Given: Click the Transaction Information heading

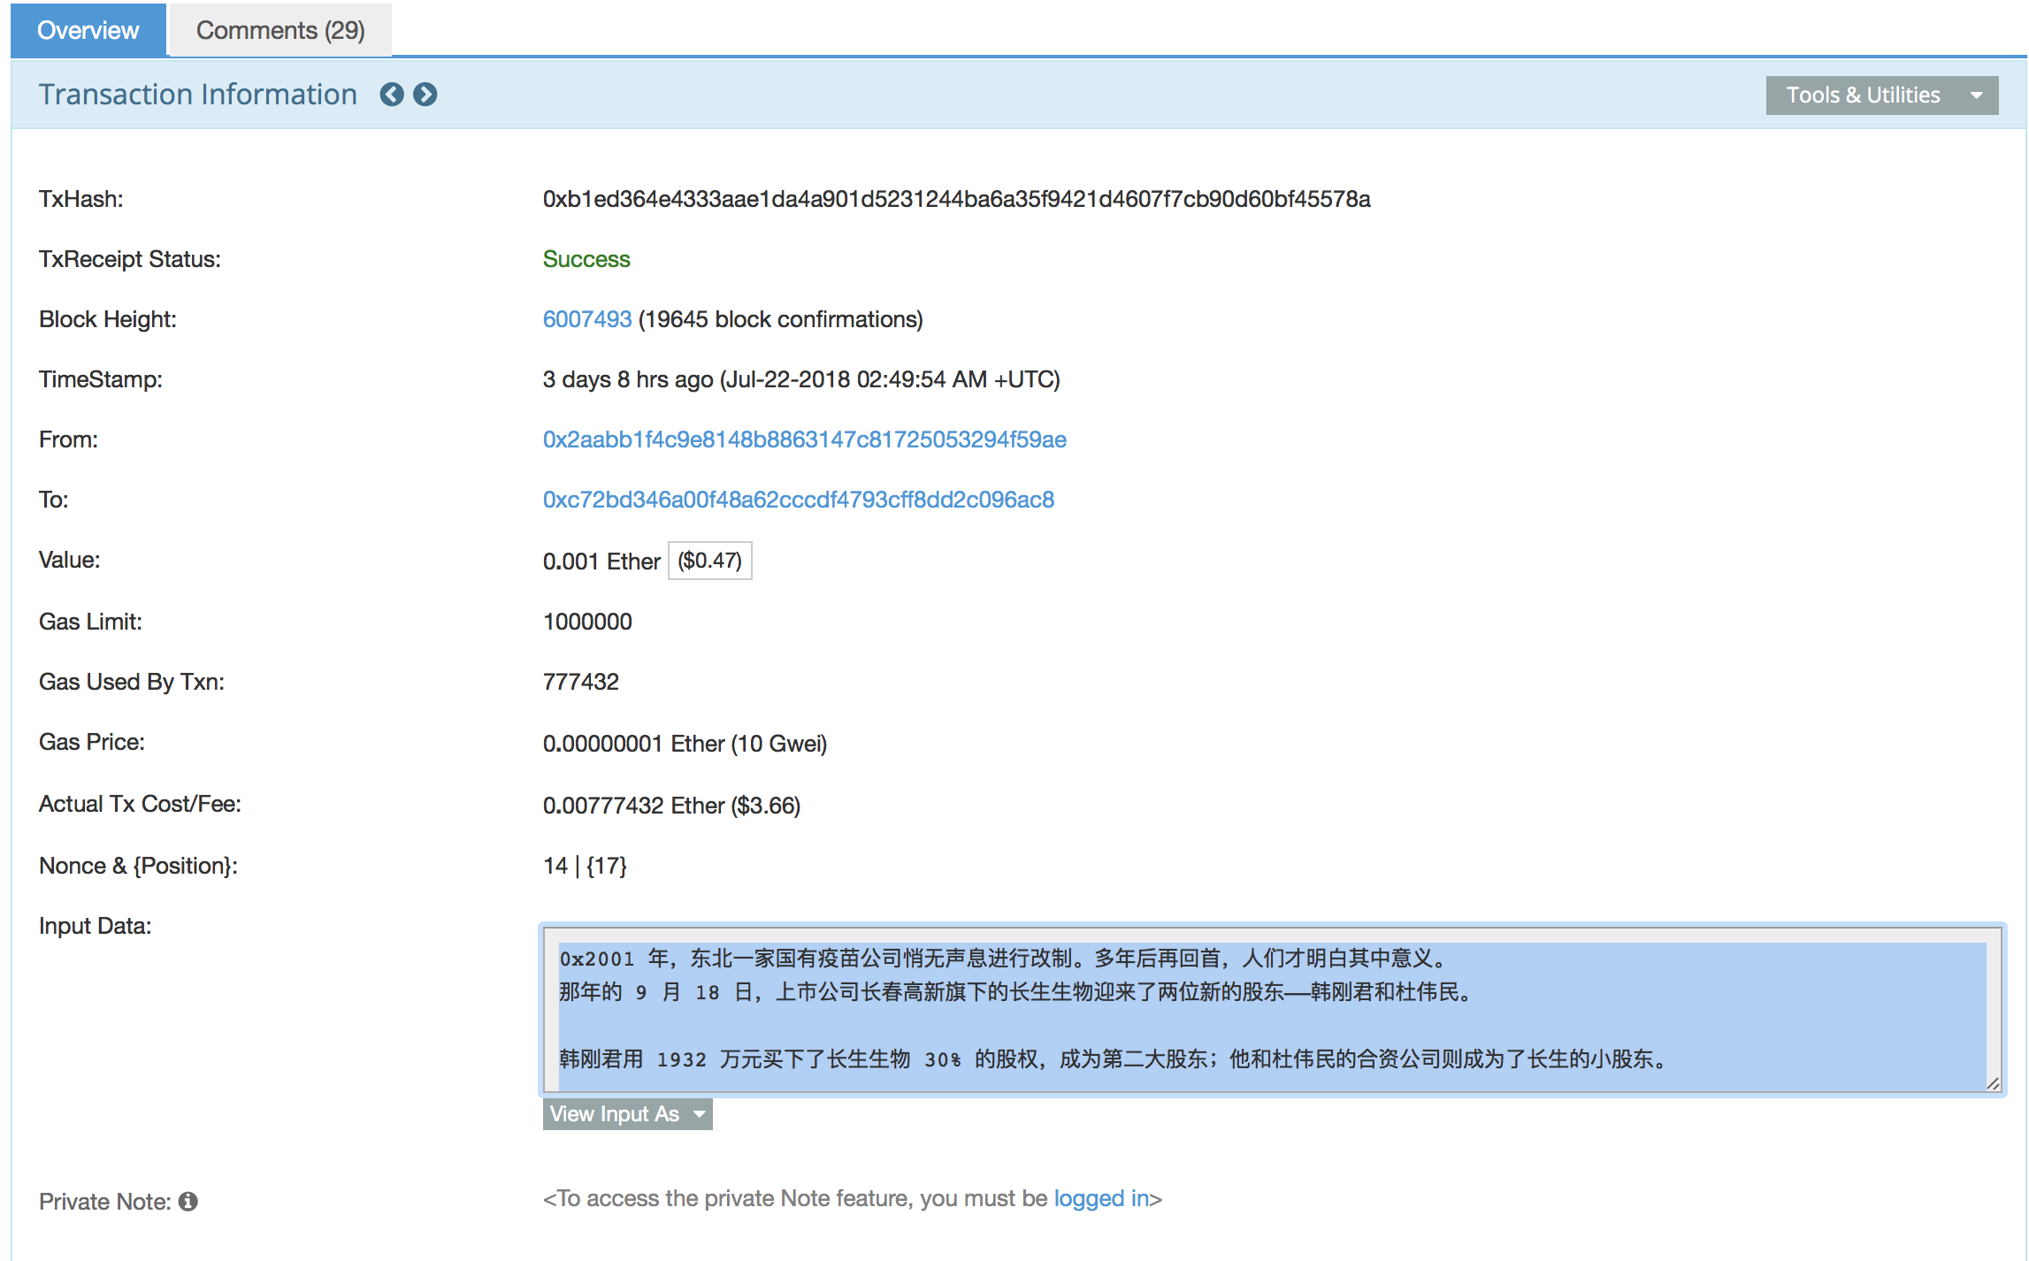Looking at the screenshot, I should coord(198,95).
